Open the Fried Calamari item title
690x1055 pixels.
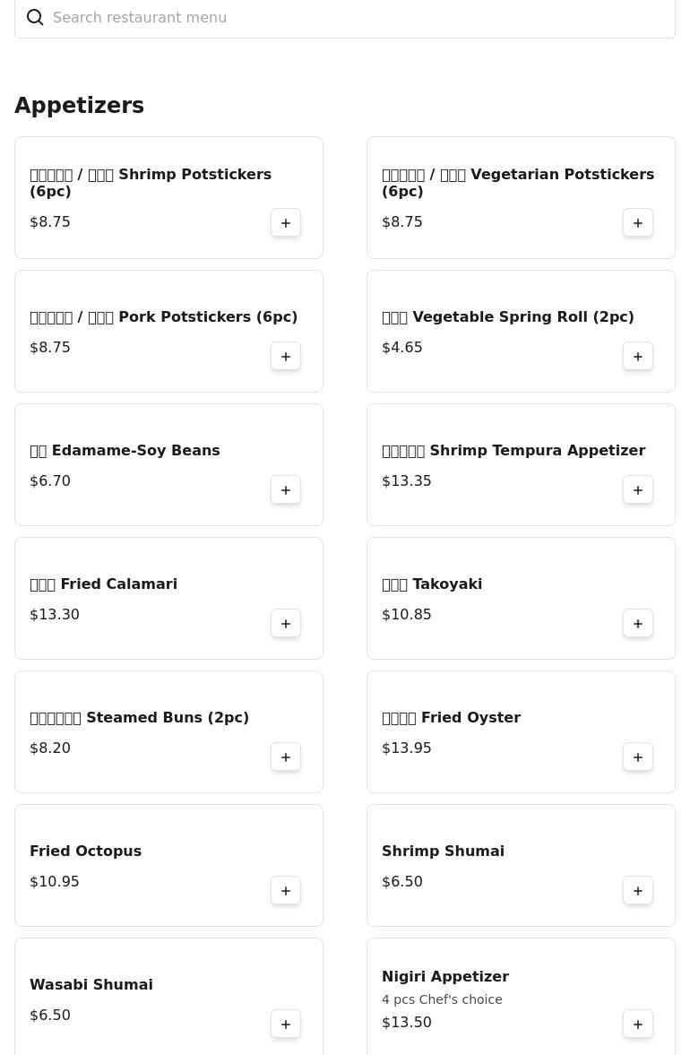coord(104,584)
